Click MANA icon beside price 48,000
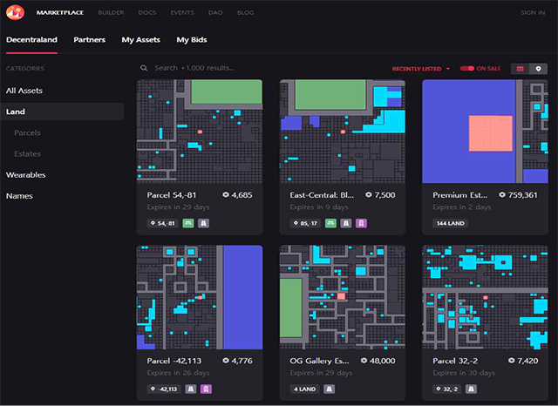 coord(364,361)
